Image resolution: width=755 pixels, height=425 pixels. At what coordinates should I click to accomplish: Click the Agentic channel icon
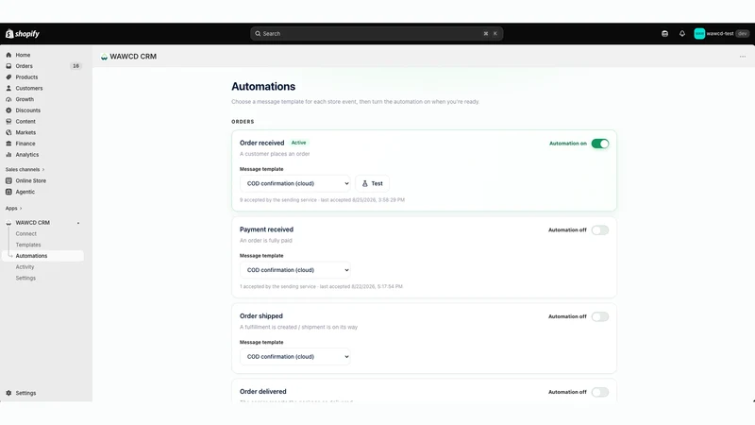click(8, 192)
